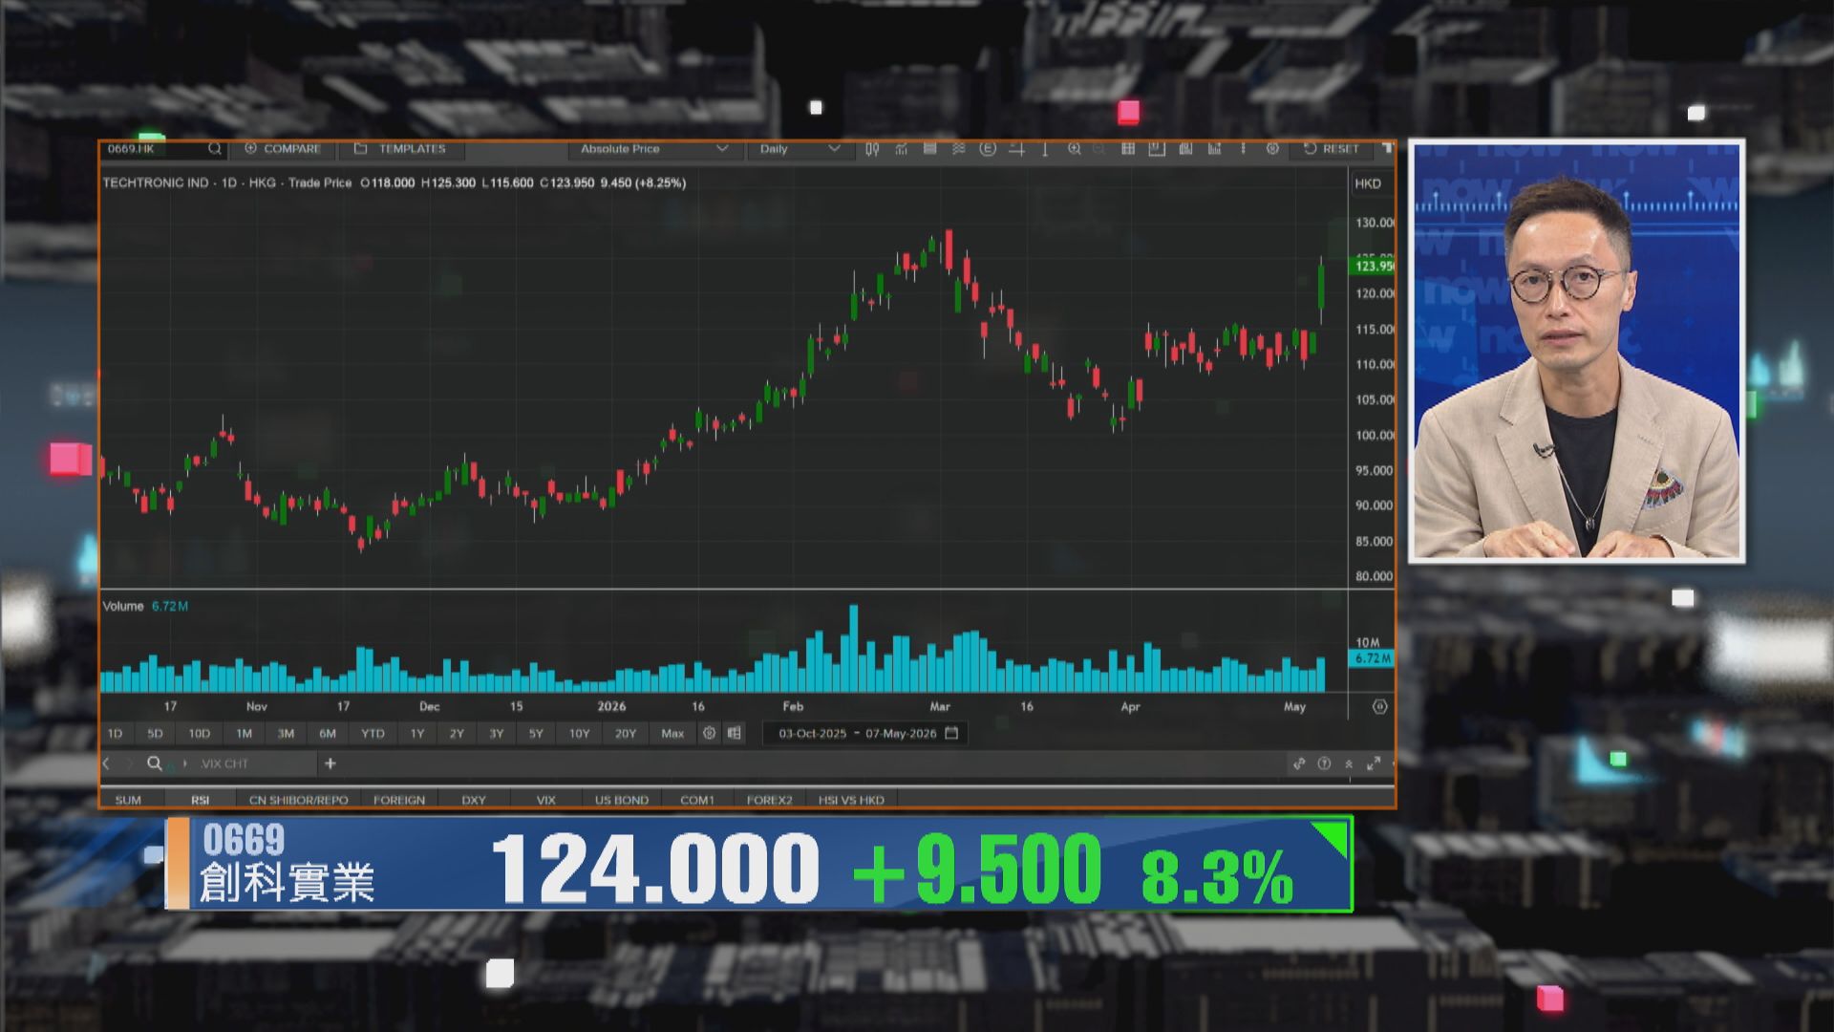Select the 5Y time range
1834x1032 pixels.
[x=536, y=734]
